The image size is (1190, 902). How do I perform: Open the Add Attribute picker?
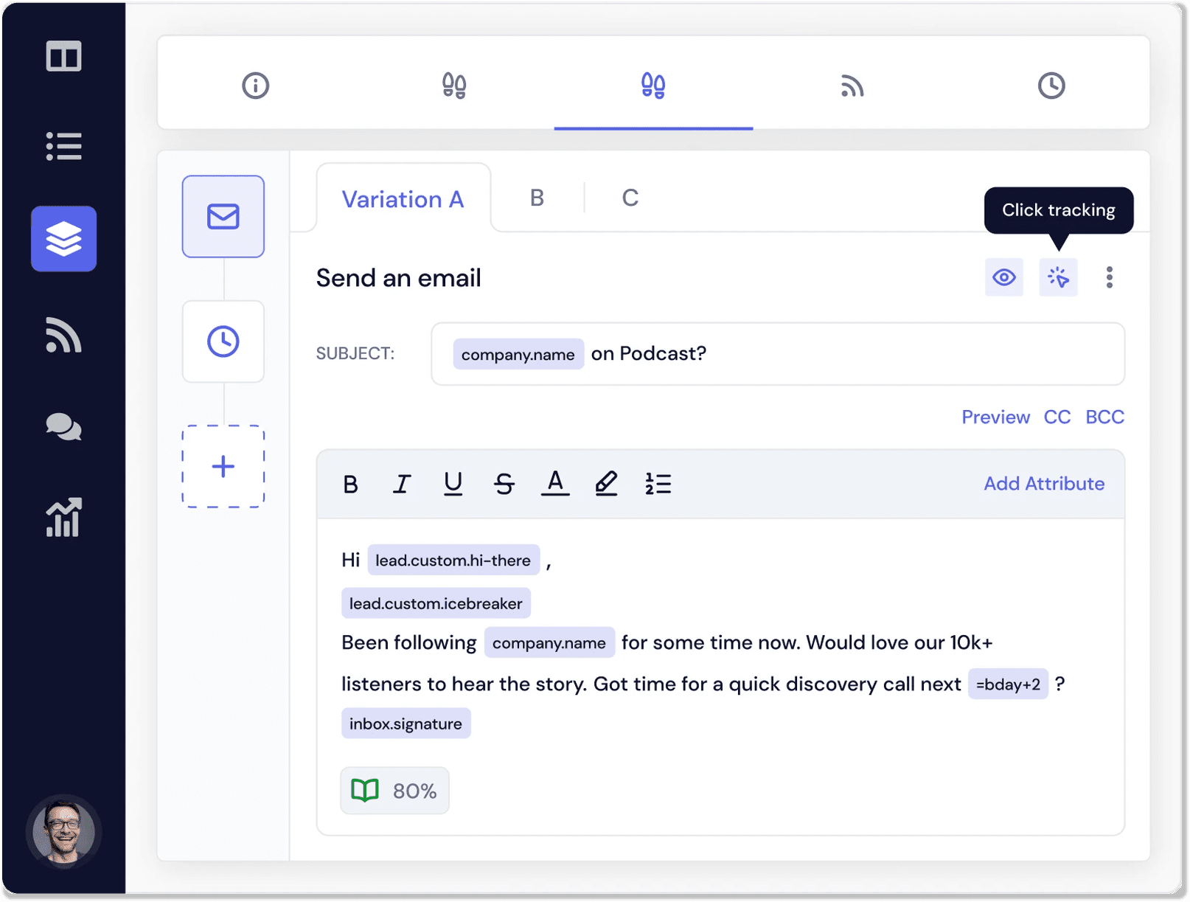click(x=1043, y=484)
